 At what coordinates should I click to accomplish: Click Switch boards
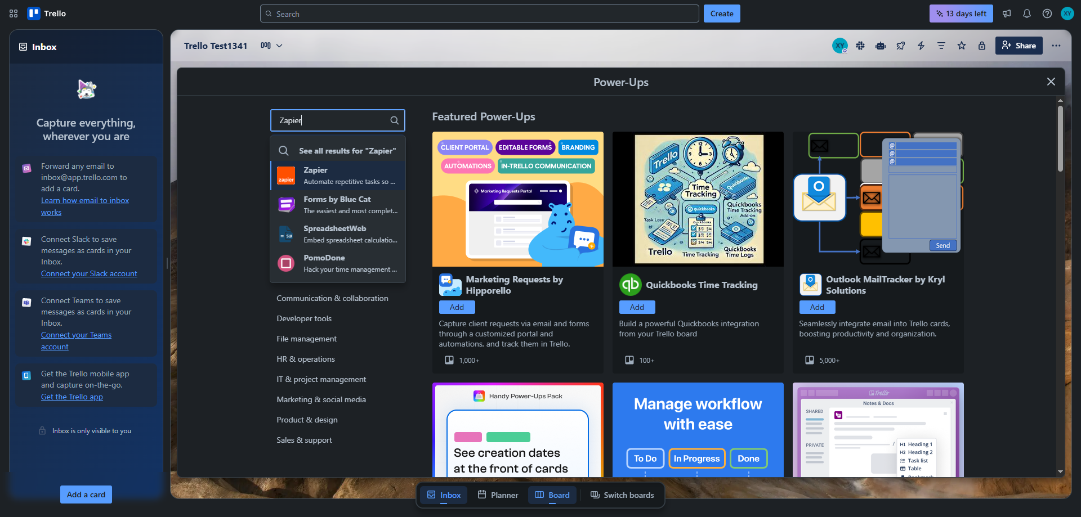[622, 495]
